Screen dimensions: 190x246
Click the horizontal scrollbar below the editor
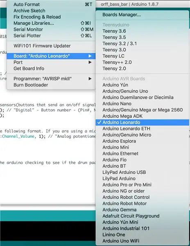point(48,205)
